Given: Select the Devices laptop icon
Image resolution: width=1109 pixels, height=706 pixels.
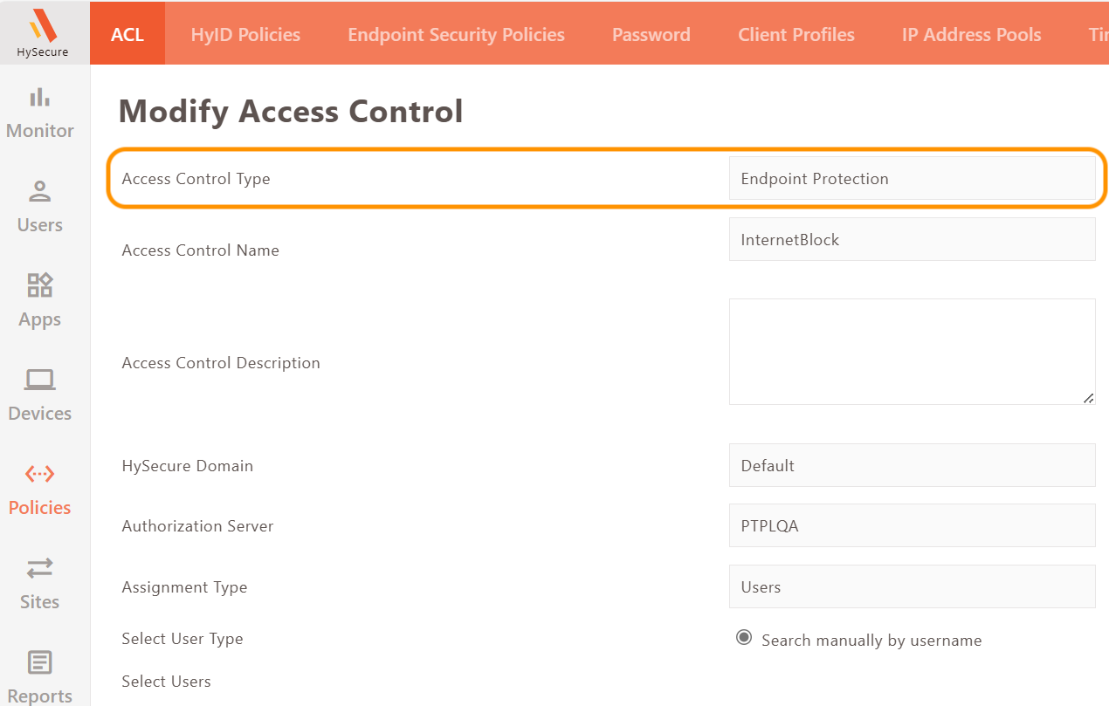Looking at the screenshot, I should (40, 380).
